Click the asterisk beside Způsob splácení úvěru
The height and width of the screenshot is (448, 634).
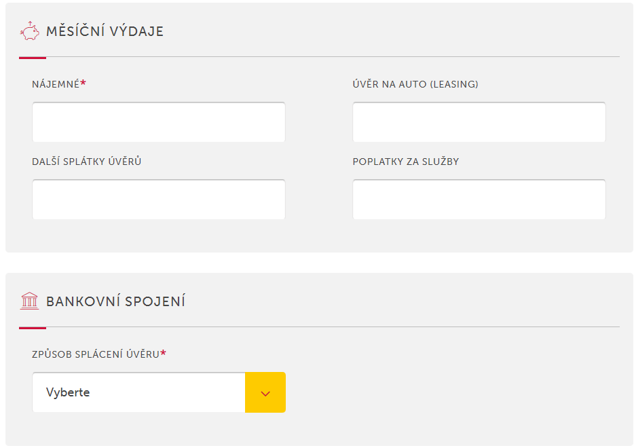164,353
